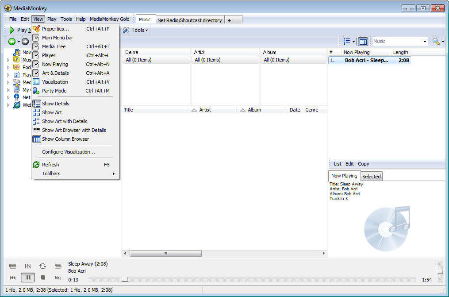Launch Party Mode via its icon
The height and width of the screenshot is (297, 449).
[x=36, y=91]
